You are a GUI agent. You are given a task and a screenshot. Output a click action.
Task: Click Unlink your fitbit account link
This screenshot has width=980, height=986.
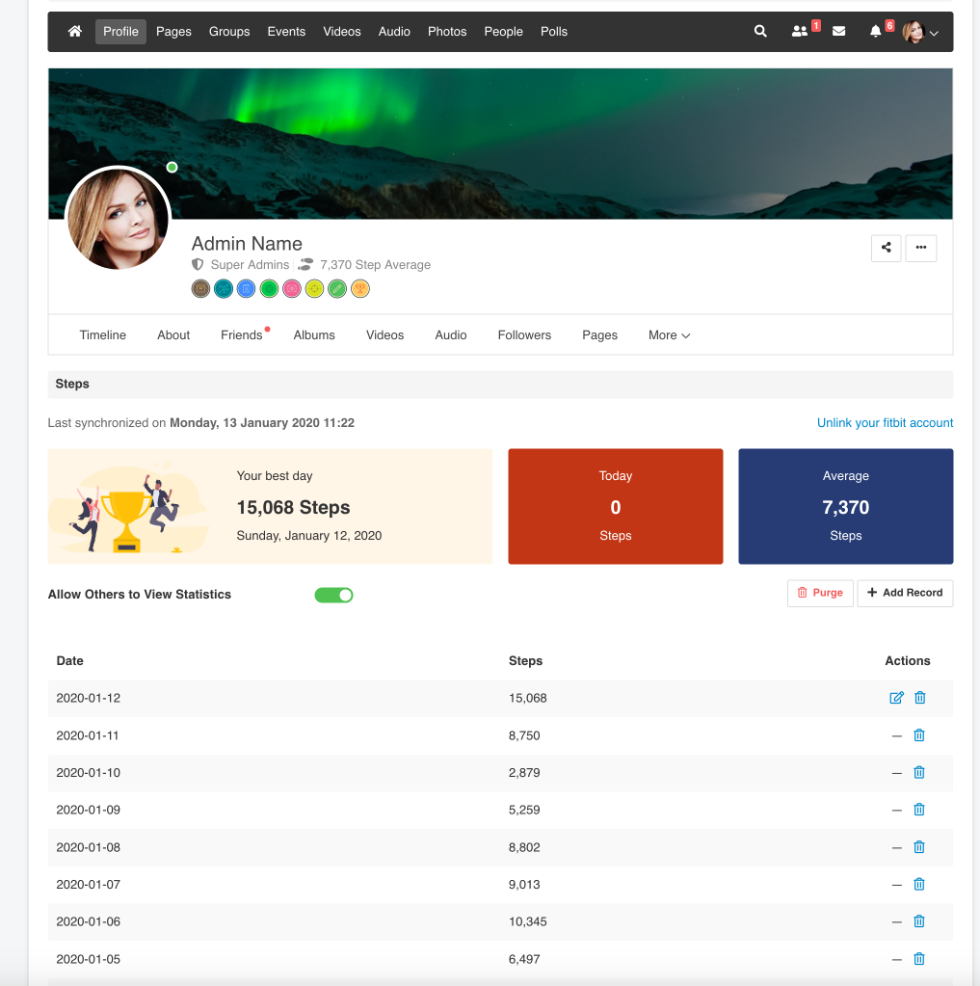tap(885, 423)
